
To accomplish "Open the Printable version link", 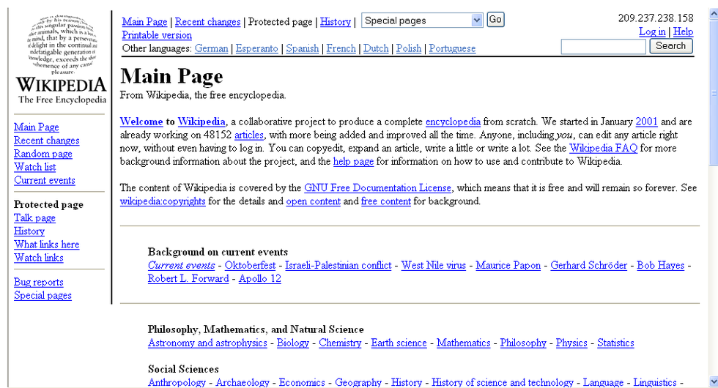I will [157, 35].
